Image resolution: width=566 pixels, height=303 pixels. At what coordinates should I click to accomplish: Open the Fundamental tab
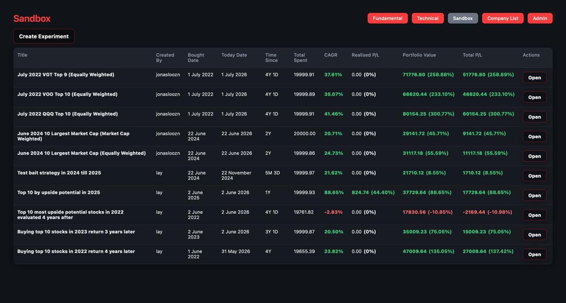point(387,18)
